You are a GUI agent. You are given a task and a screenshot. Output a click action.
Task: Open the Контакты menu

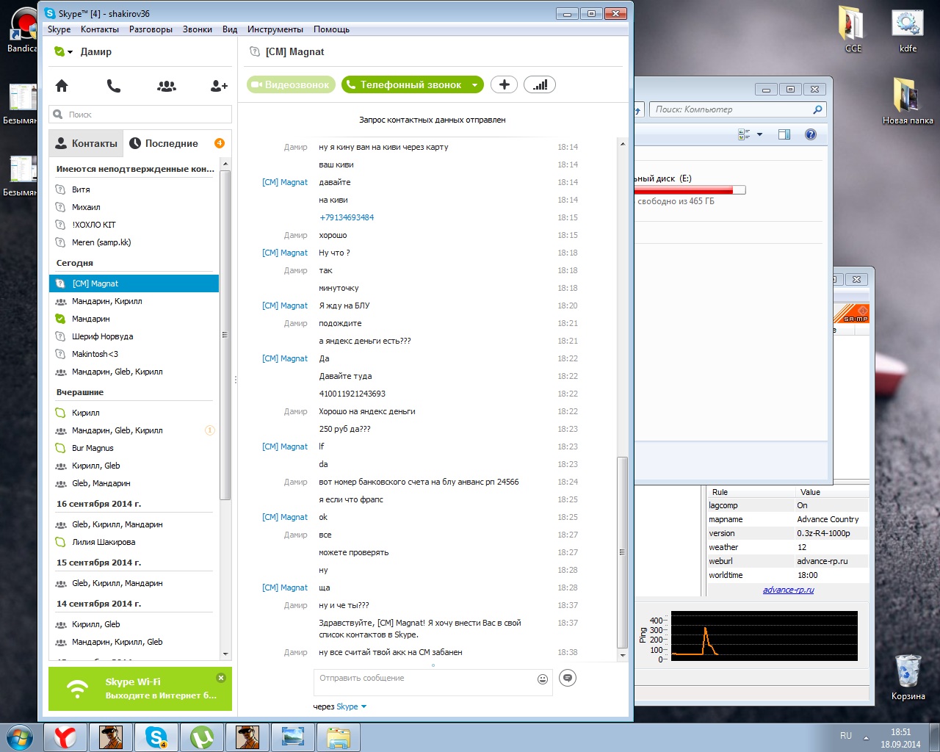click(100, 29)
